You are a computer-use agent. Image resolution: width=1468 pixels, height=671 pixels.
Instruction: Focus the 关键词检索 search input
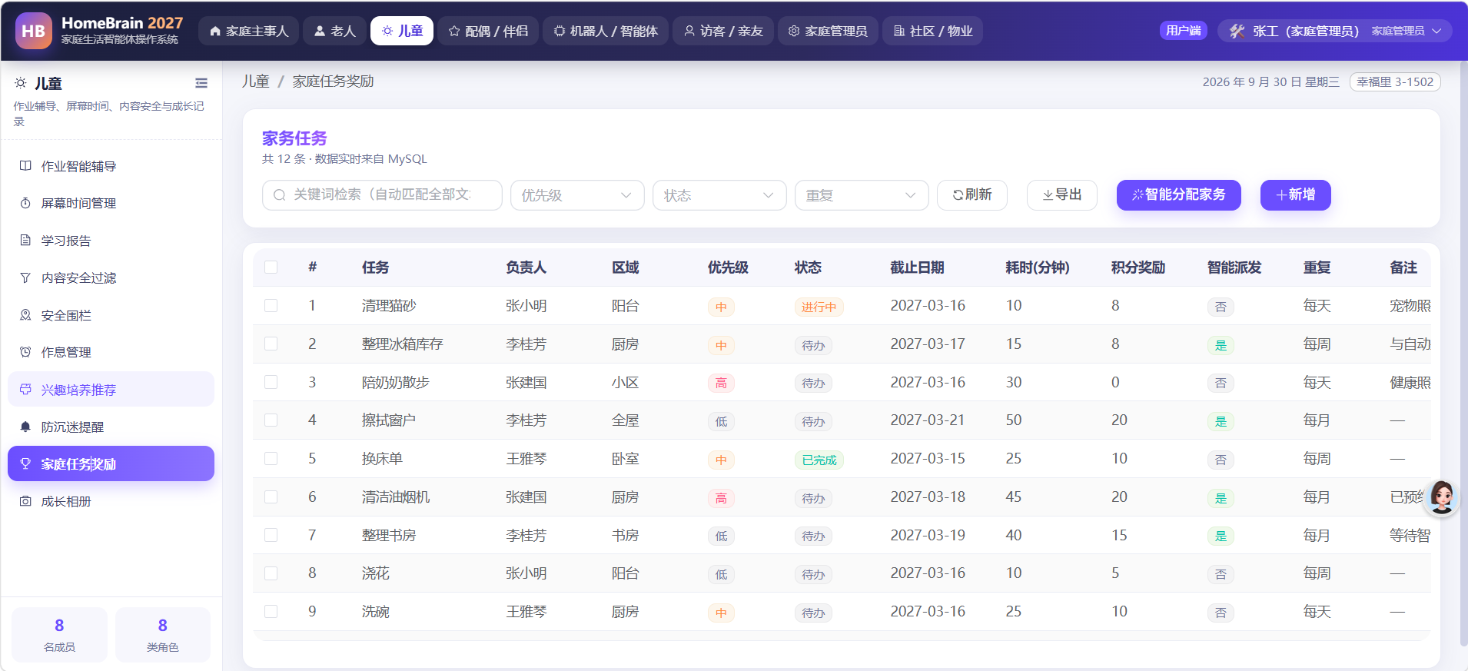click(382, 195)
